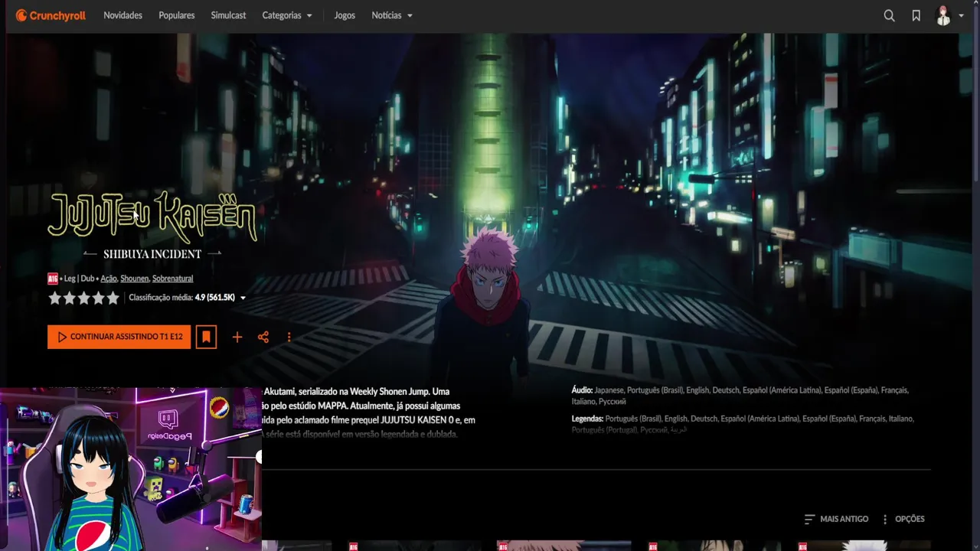This screenshot has width=980, height=551.
Task: Rate the series one star
Action: (55, 298)
